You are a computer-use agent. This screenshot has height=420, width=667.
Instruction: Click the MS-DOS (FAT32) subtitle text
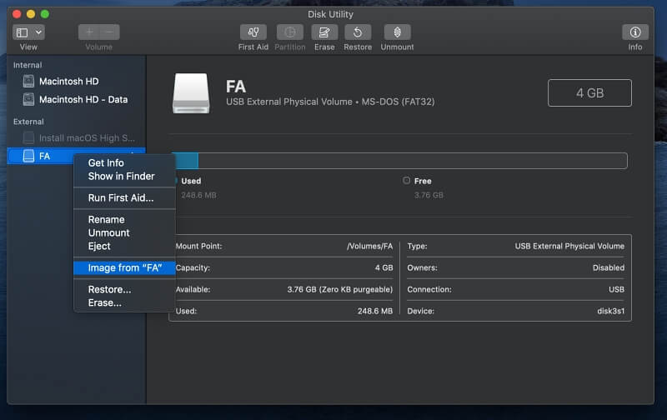click(x=398, y=102)
